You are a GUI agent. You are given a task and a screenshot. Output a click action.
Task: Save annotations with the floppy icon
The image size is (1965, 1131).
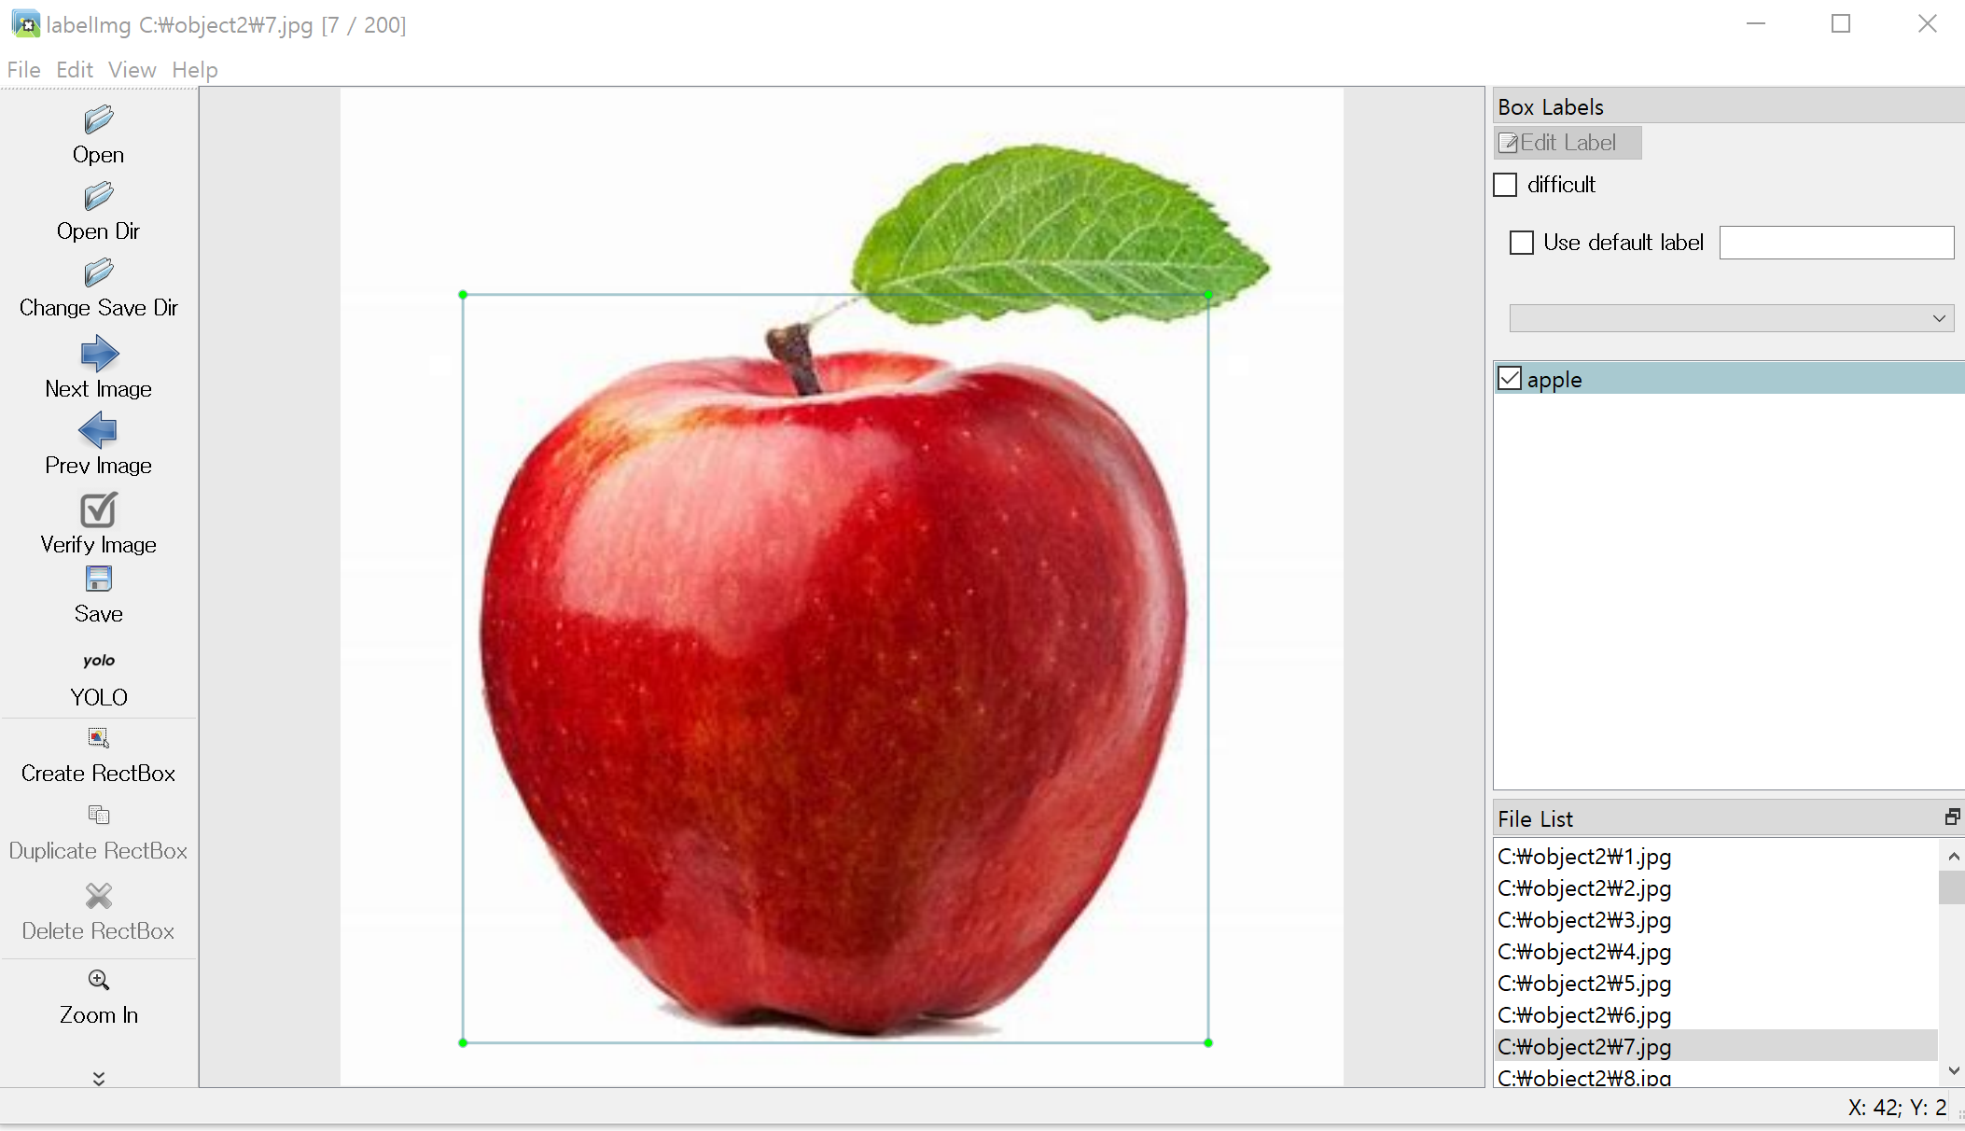[98, 579]
